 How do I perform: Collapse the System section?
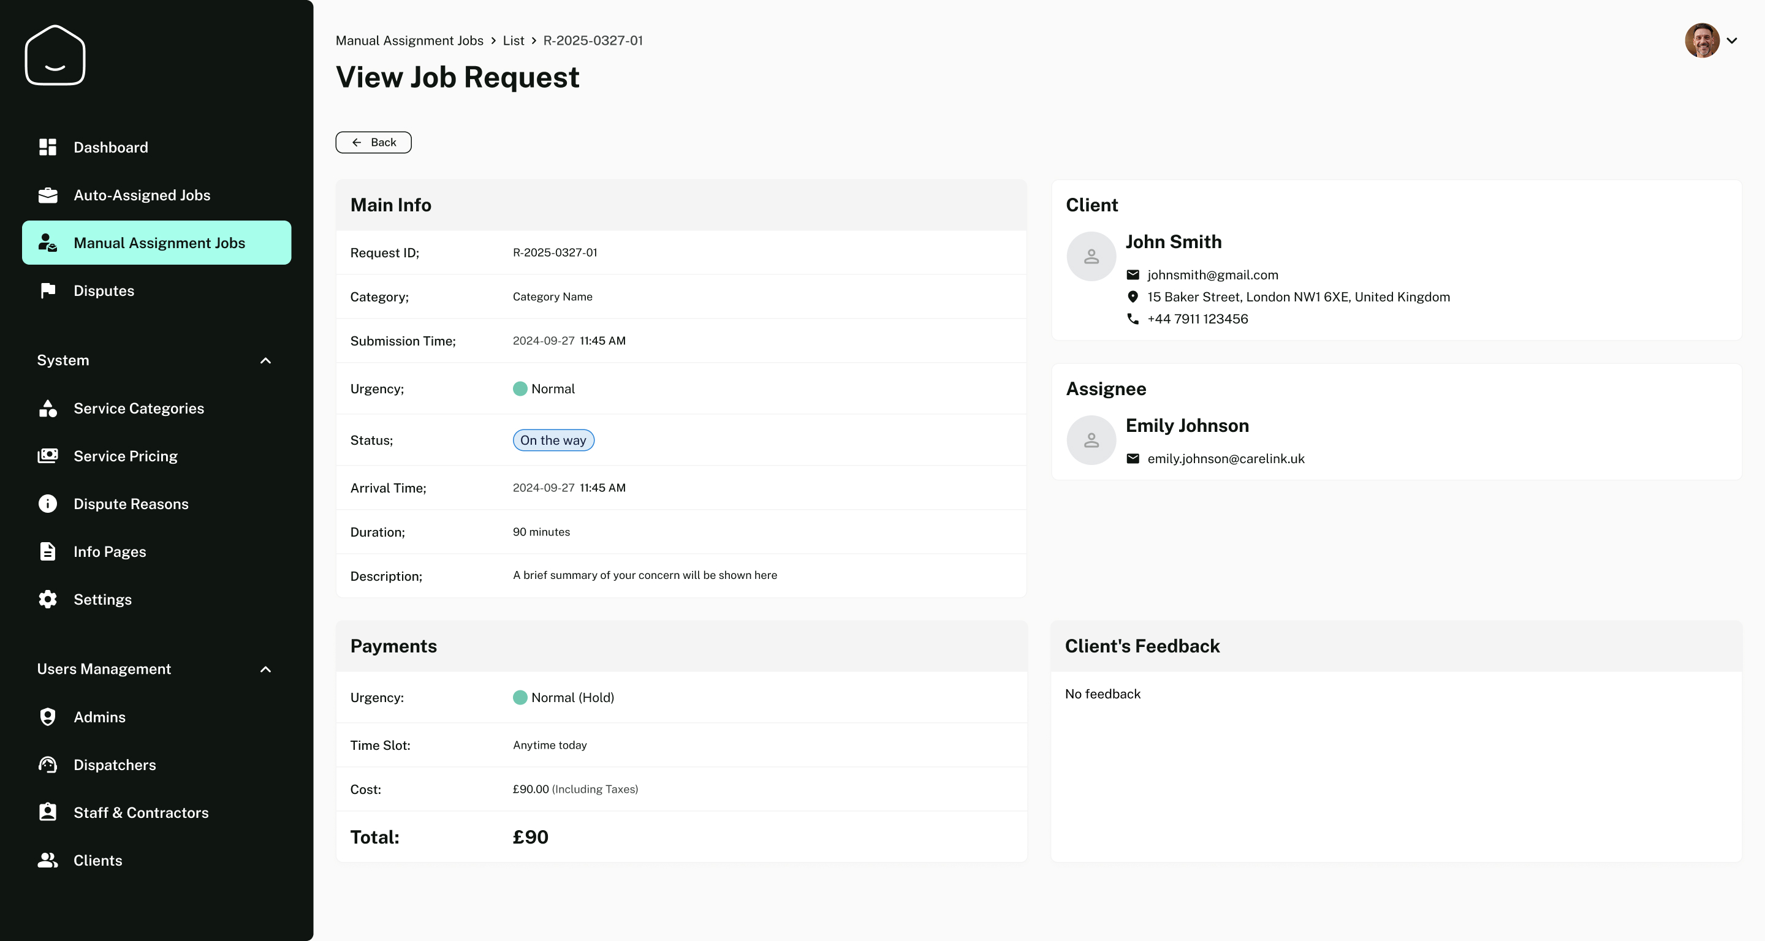pyautogui.click(x=266, y=361)
